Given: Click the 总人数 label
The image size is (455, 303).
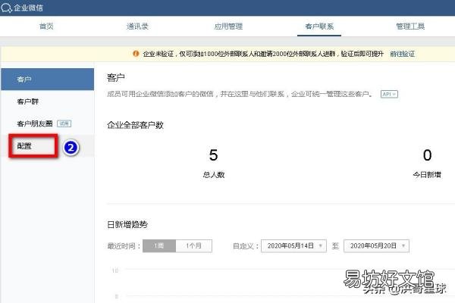Looking at the screenshot, I should [x=214, y=175].
